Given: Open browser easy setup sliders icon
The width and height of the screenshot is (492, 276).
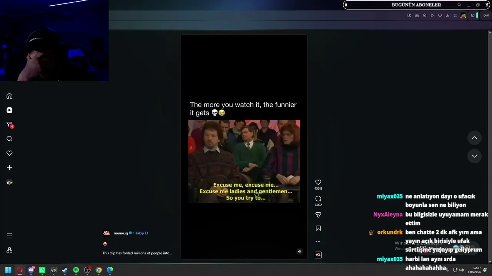Looking at the screenshot, I should (x=455, y=15).
